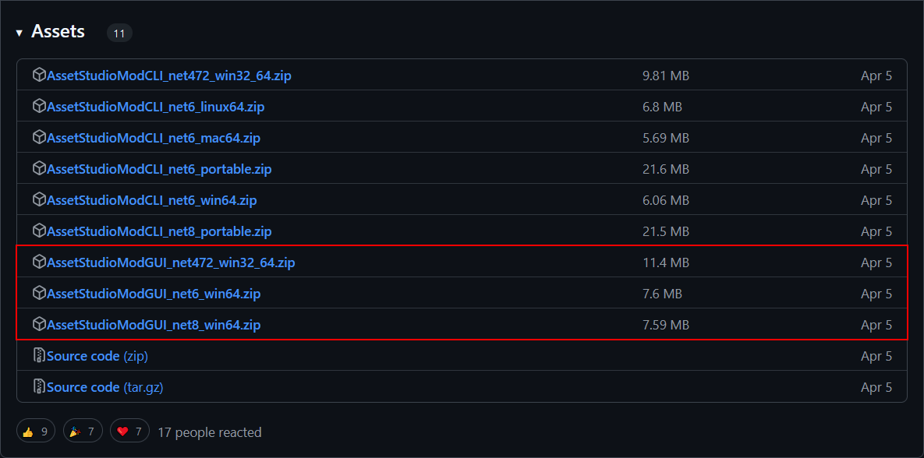The width and height of the screenshot is (924, 458).
Task: Toggle the thumbs up reaction
Action: click(36, 432)
